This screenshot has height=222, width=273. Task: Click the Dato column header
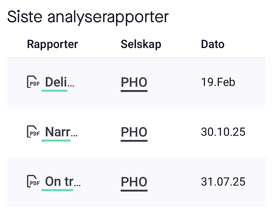(x=212, y=44)
